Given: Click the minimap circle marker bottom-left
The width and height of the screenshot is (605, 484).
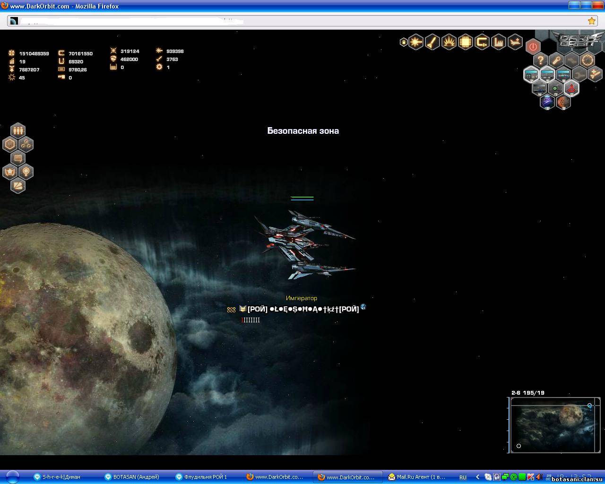Looking at the screenshot, I should tap(519, 446).
